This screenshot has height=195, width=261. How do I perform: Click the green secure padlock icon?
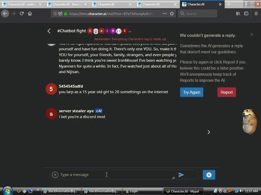(66, 14)
